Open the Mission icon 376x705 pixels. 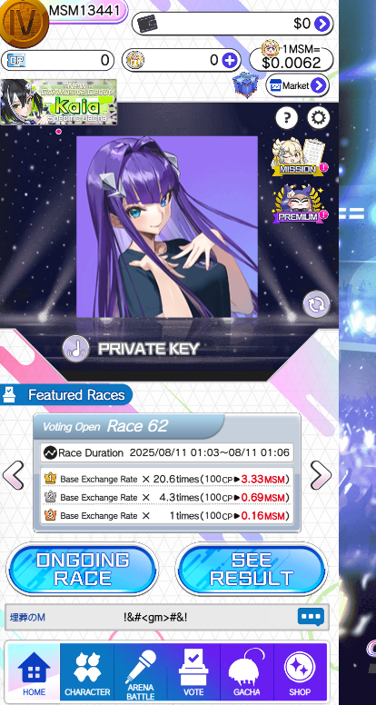click(299, 156)
